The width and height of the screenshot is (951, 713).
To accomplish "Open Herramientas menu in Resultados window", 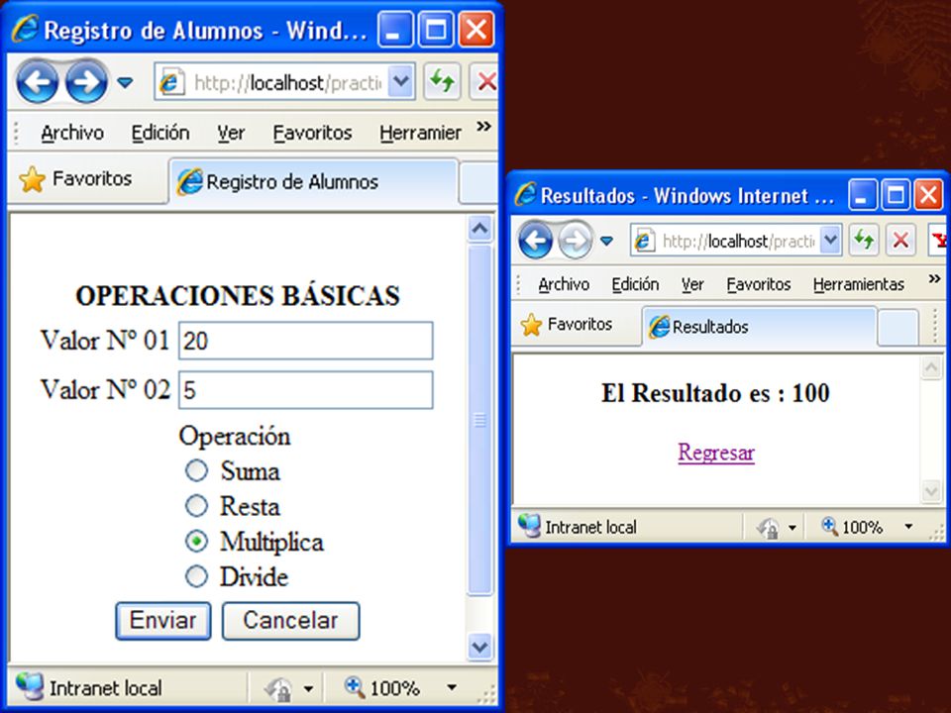I will (859, 284).
